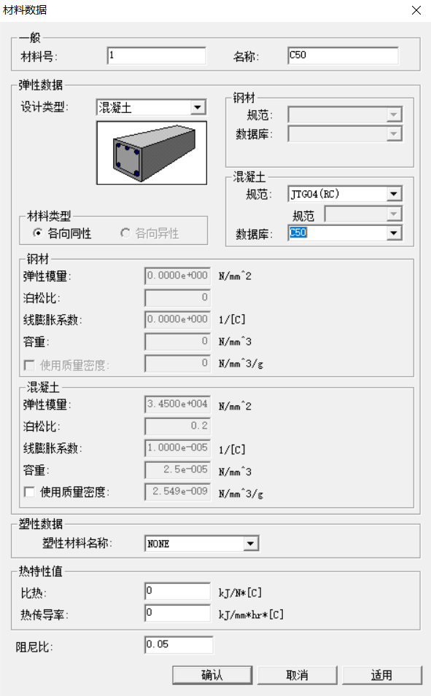
Task: Click the 热传导率 input field
Action: (178, 613)
